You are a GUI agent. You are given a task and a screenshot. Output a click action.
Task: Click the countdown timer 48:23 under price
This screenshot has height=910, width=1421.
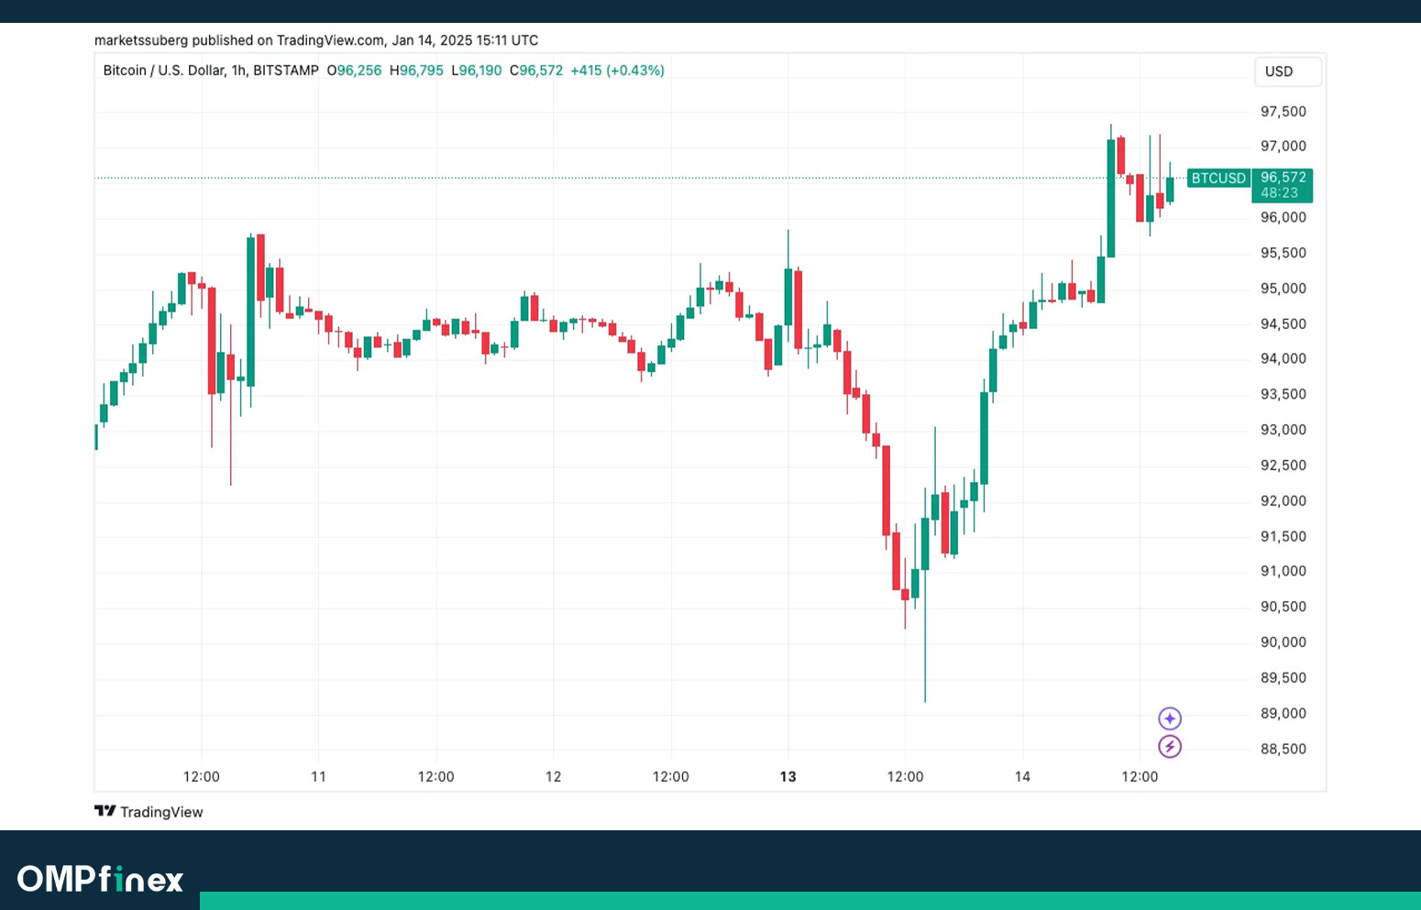point(1279,193)
